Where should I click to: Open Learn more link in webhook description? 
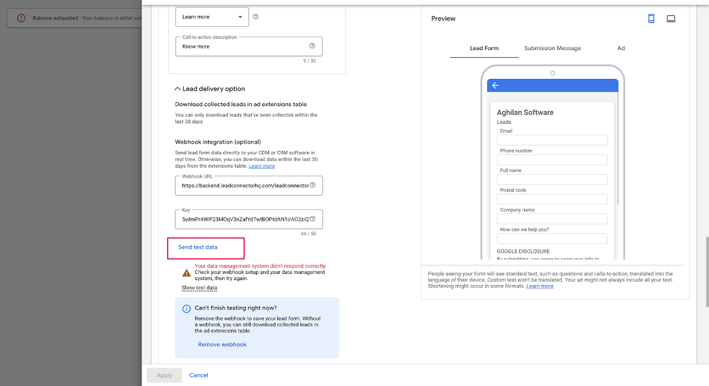pyautogui.click(x=262, y=166)
